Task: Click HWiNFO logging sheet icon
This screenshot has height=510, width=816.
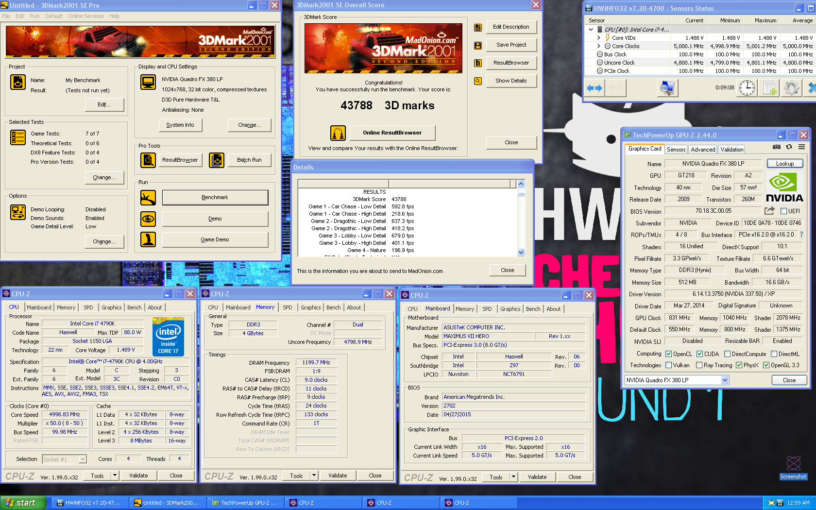Action: 770,88
